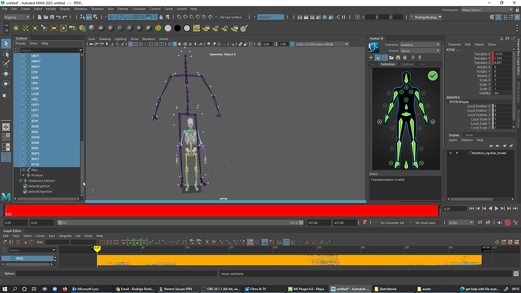Open the Skeleton menu in main menu bar

tap(97, 9)
